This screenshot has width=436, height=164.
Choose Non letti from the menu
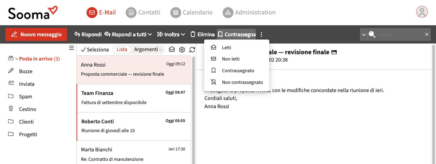(237, 59)
